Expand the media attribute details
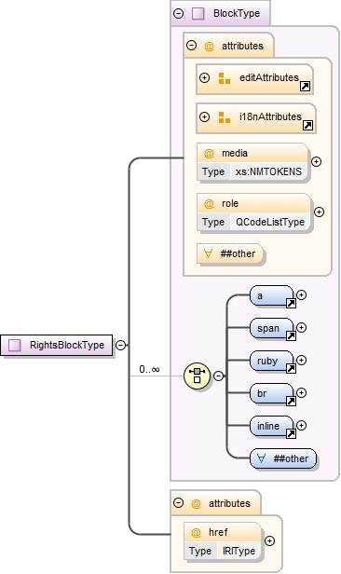Screen dimensions: 341x574 coord(316,161)
